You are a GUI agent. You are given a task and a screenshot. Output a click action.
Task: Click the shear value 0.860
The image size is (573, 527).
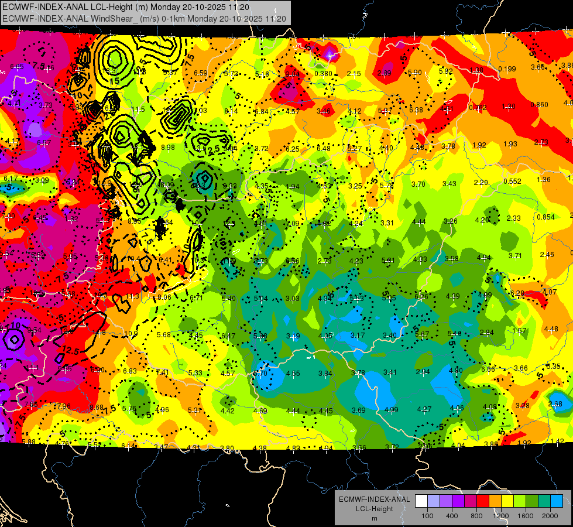click(540, 105)
